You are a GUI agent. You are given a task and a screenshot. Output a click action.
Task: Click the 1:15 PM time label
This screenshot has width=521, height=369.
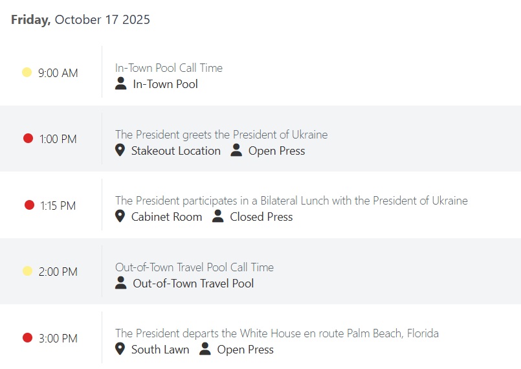[58, 206]
